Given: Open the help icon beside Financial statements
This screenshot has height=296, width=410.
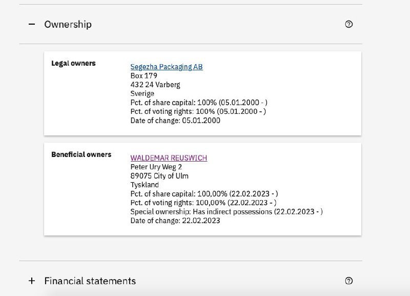Looking at the screenshot, I should point(349,281).
